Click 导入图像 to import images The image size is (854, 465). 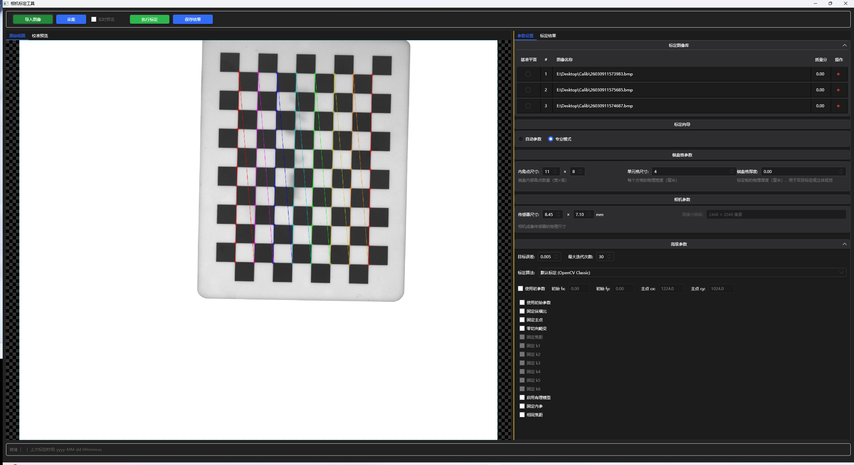coord(33,19)
